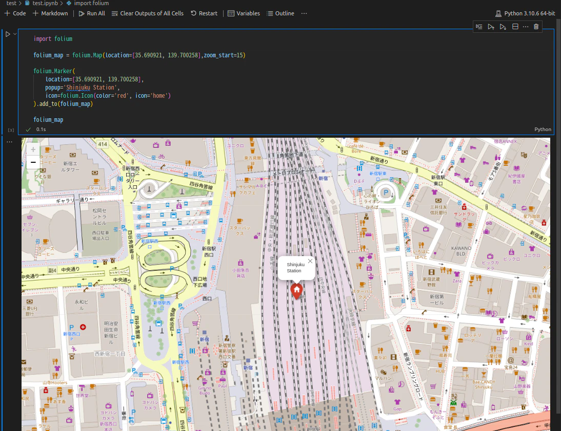561x431 pixels.
Task: Click the import folium breadcrumb
Action: tap(88, 3)
